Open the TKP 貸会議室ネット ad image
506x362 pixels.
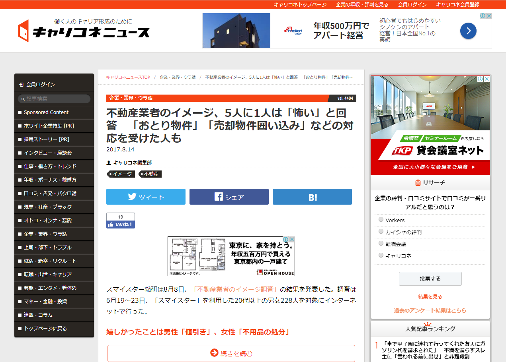click(x=430, y=125)
